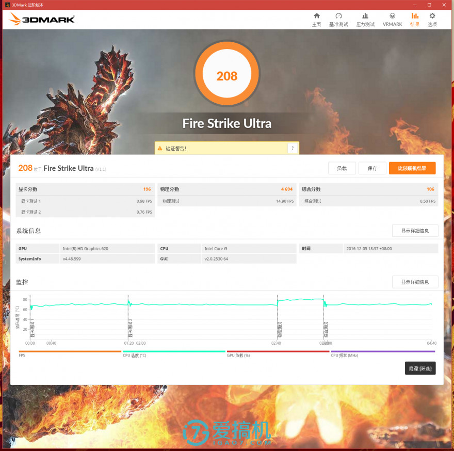Click the 保存 button to save the result

372,168
